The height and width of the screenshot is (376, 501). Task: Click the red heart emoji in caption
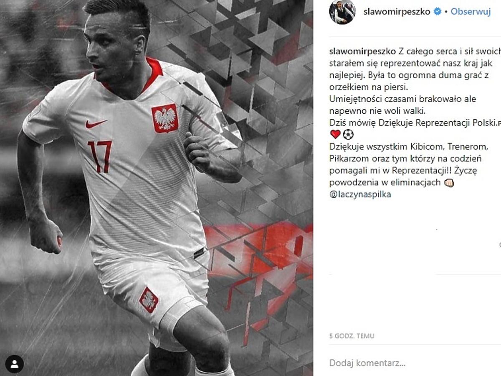tap(335, 135)
